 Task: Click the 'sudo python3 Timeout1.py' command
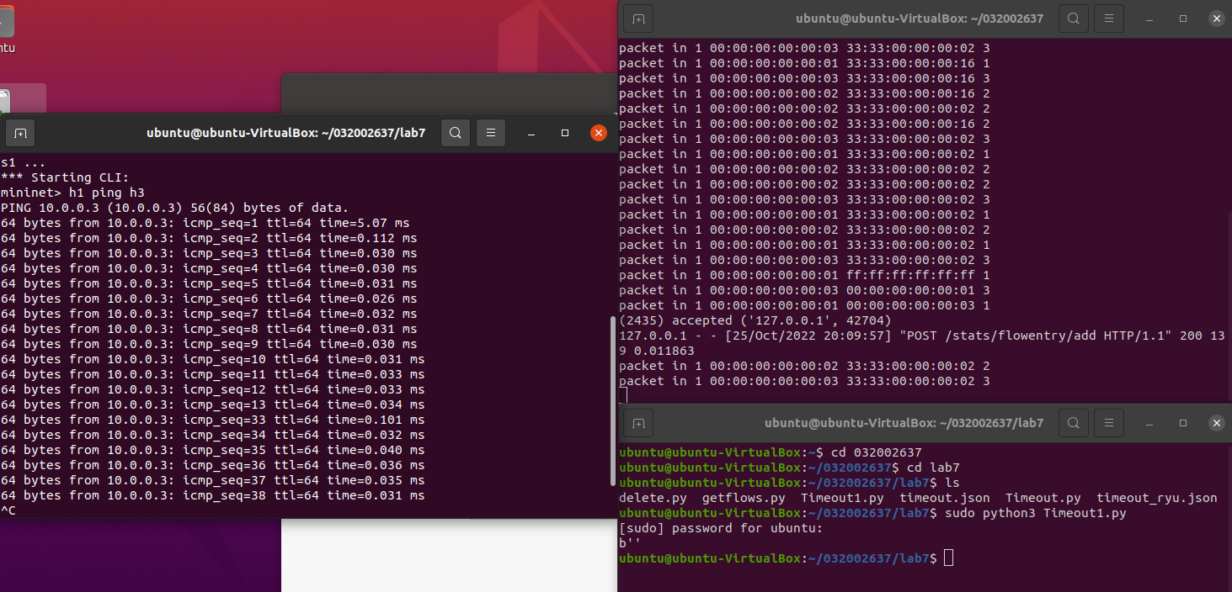tap(1036, 513)
